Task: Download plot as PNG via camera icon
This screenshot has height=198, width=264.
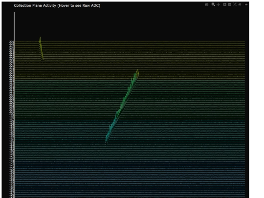Action: tap(207, 4)
